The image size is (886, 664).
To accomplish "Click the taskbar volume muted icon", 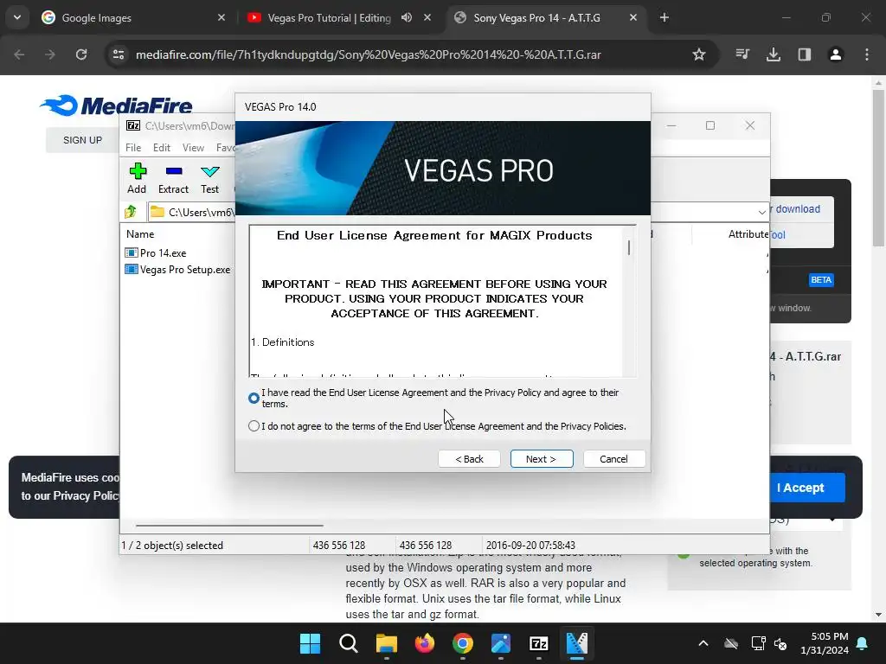I will coord(780,643).
